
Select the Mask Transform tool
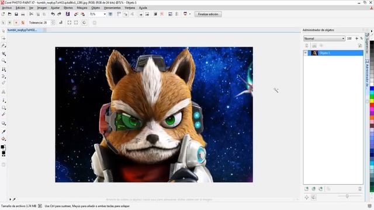click(x=4, y=38)
